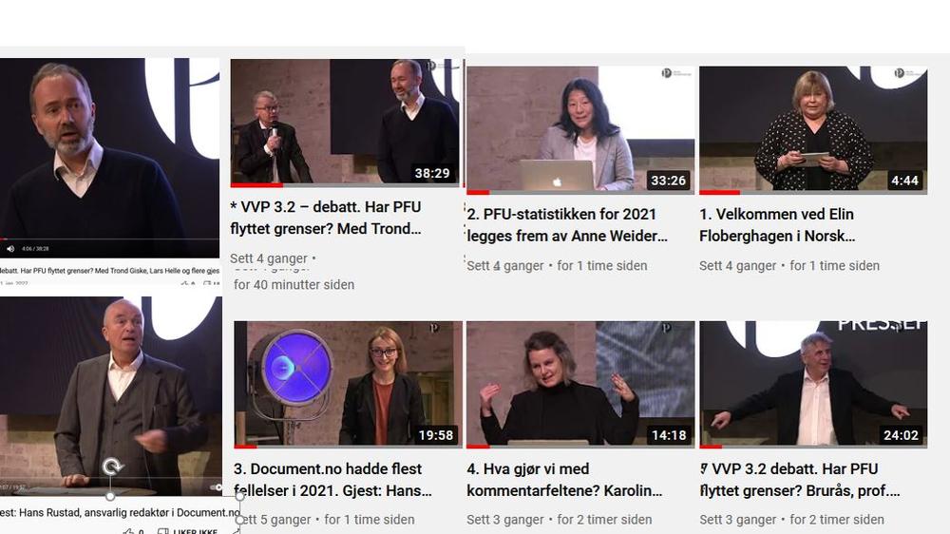The width and height of the screenshot is (950, 534).
Task: Open the Anne Weider PFU-statistikken thumbnail
Action: pyautogui.click(x=580, y=130)
